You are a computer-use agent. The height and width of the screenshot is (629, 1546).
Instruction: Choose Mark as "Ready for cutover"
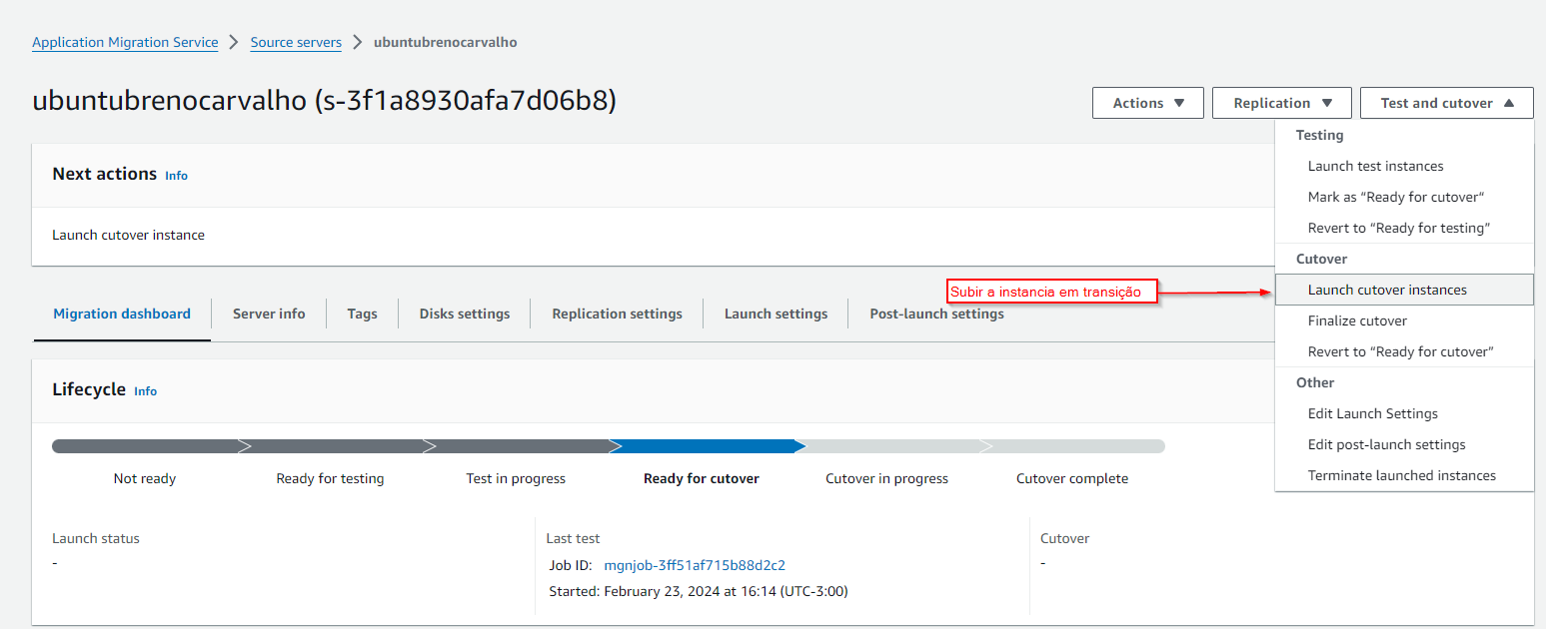click(1395, 197)
